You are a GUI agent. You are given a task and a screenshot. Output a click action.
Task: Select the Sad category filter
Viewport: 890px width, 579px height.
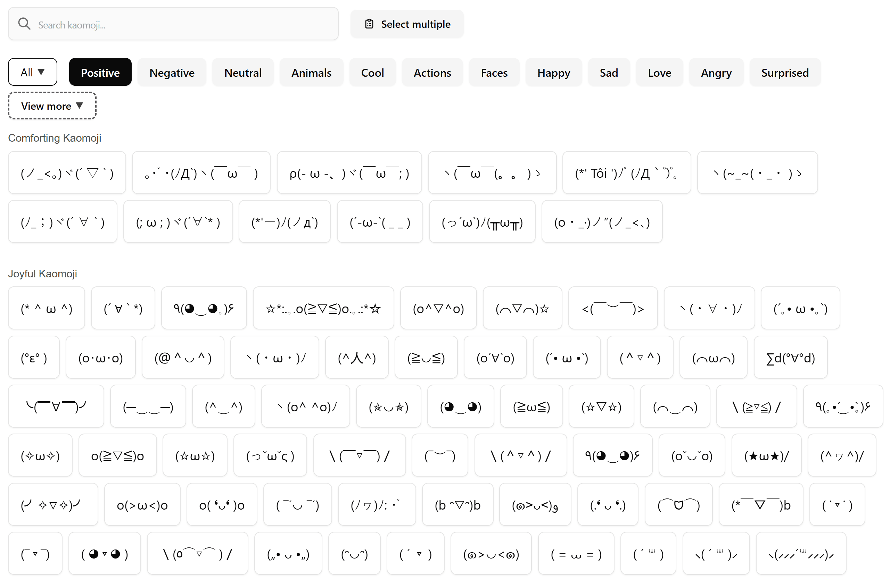[608, 72]
